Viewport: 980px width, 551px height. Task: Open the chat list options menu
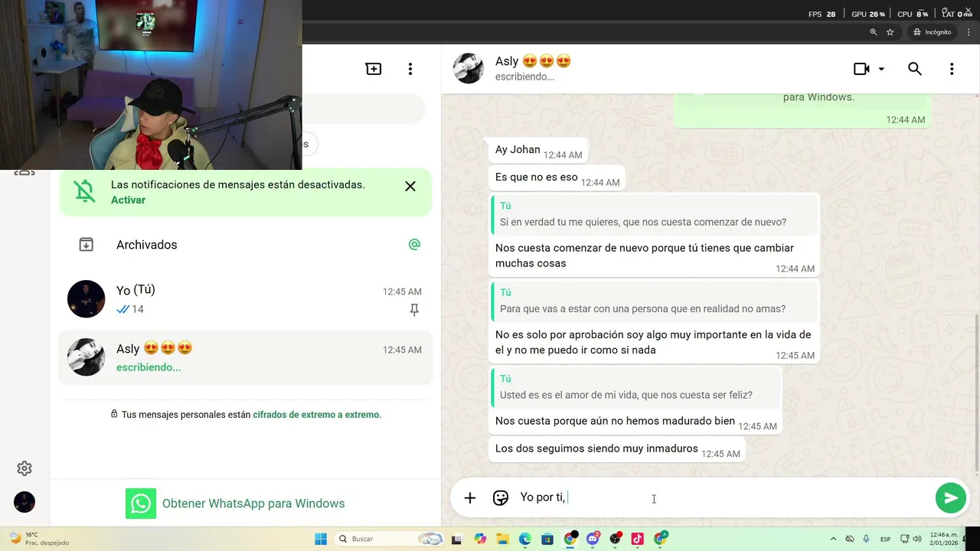point(410,69)
